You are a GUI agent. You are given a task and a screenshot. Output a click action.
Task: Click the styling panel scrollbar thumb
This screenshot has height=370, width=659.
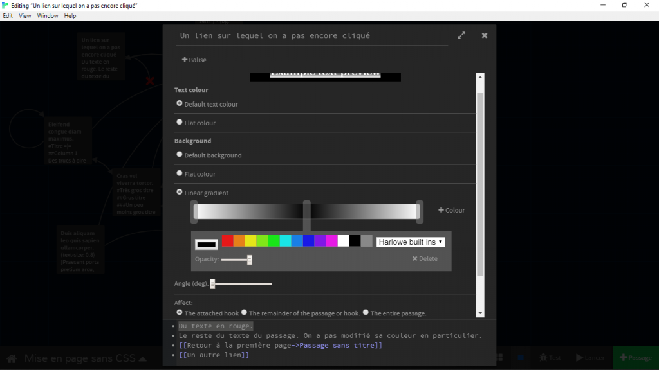pos(480,184)
